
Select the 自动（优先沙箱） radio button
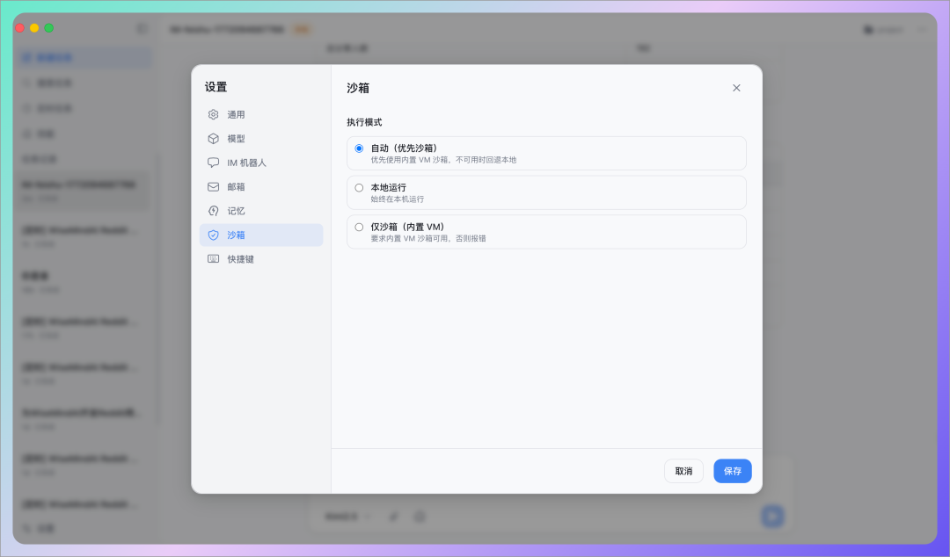click(x=359, y=148)
